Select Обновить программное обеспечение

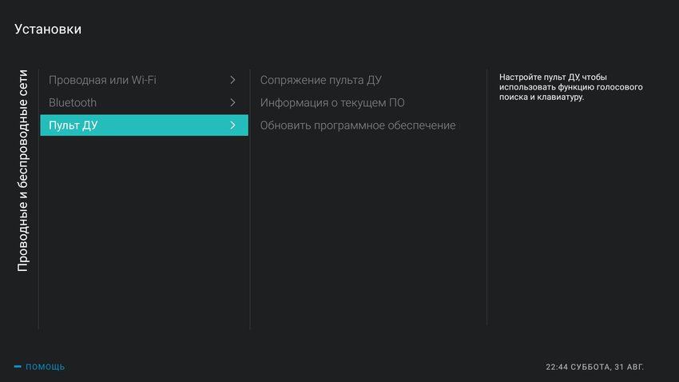click(358, 125)
